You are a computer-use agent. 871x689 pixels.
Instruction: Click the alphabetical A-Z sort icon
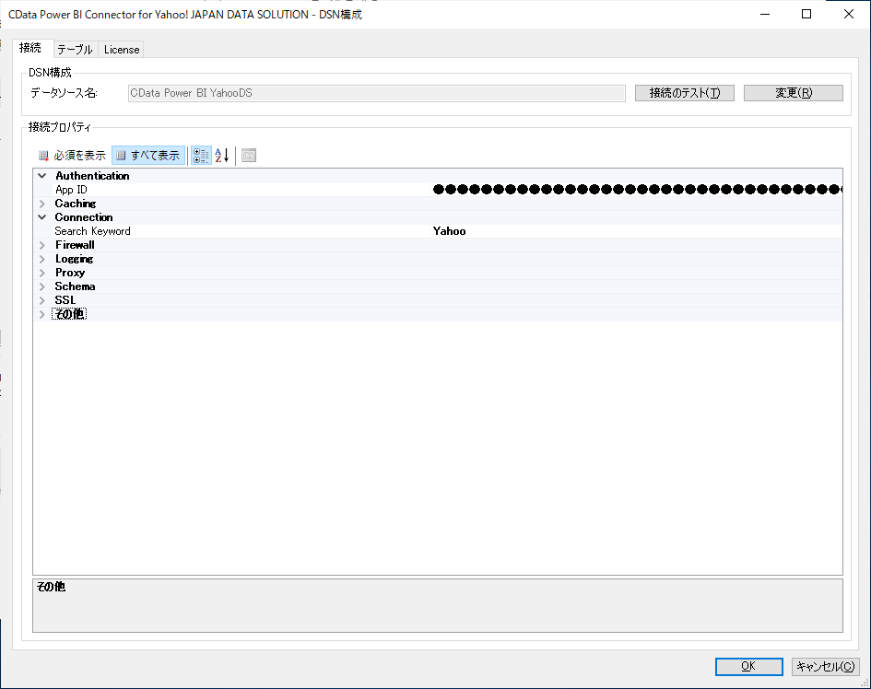(222, 156)
